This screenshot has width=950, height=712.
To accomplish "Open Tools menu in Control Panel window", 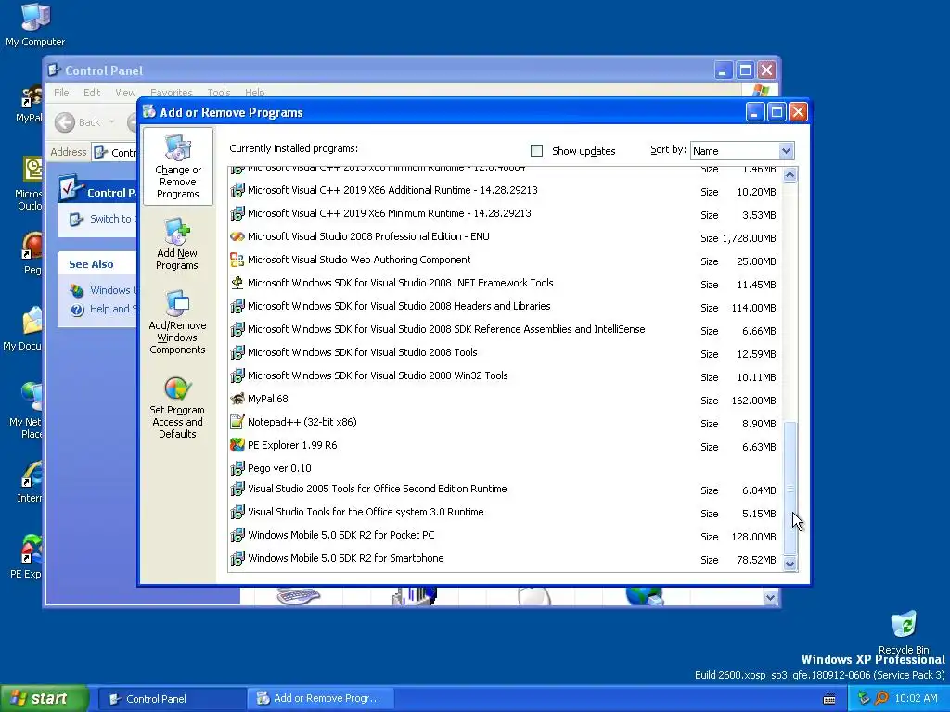I will (219, 93).
